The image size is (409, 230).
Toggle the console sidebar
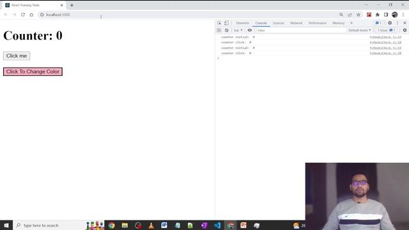(x=219, y=30)
